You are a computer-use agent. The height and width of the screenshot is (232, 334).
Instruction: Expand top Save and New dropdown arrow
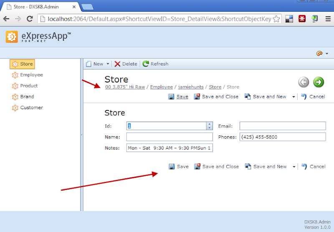[294, 97]
